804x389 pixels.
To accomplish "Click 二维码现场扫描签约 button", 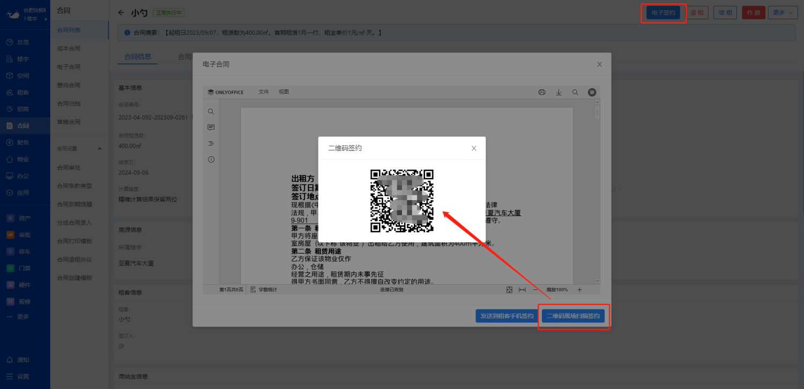I will click(x=573, y=316).
